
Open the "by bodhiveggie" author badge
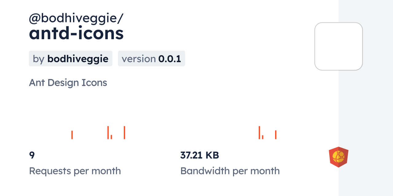(70, 58)
